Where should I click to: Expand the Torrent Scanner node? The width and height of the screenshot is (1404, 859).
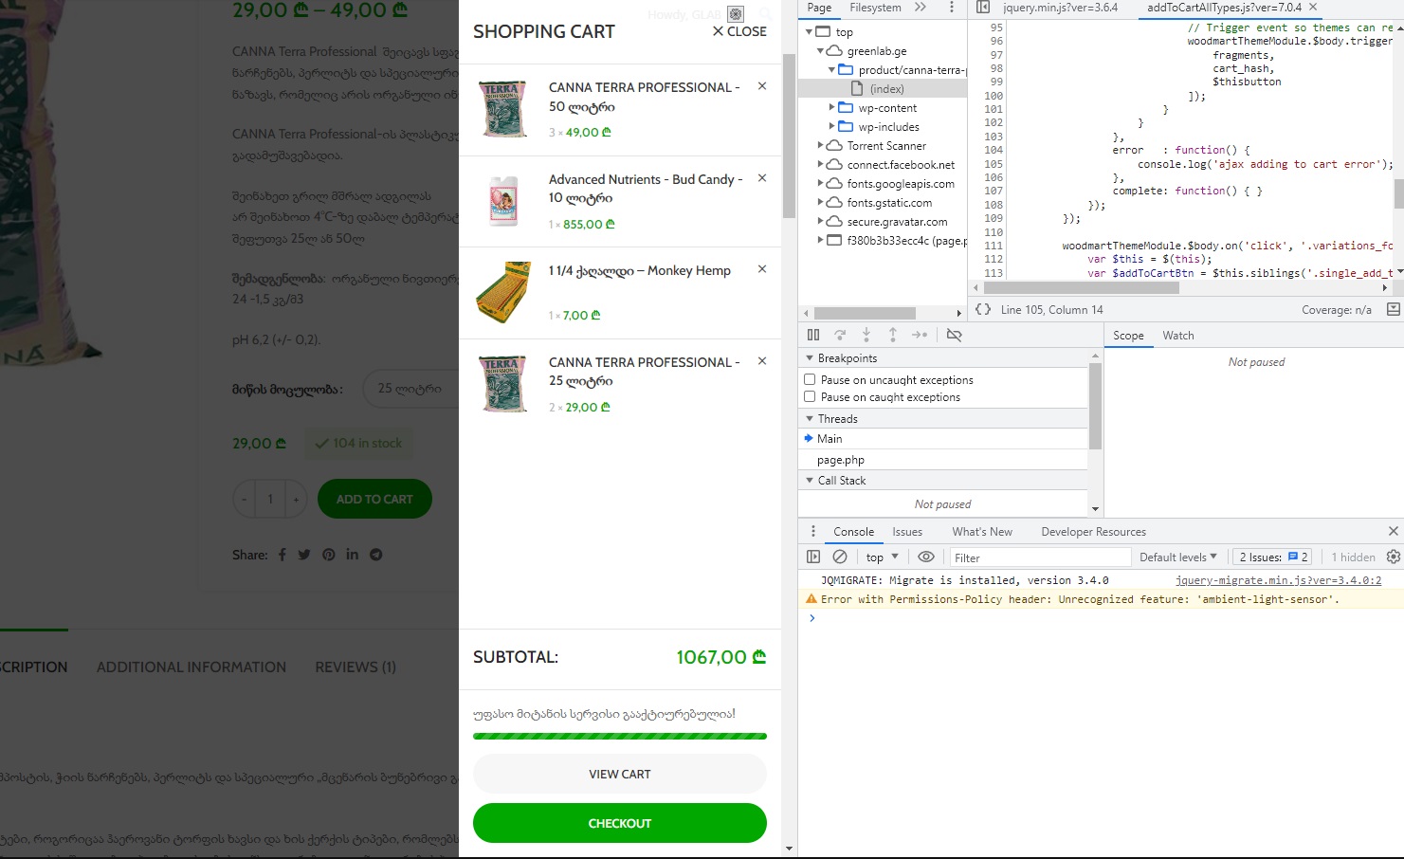click(821, 146)
